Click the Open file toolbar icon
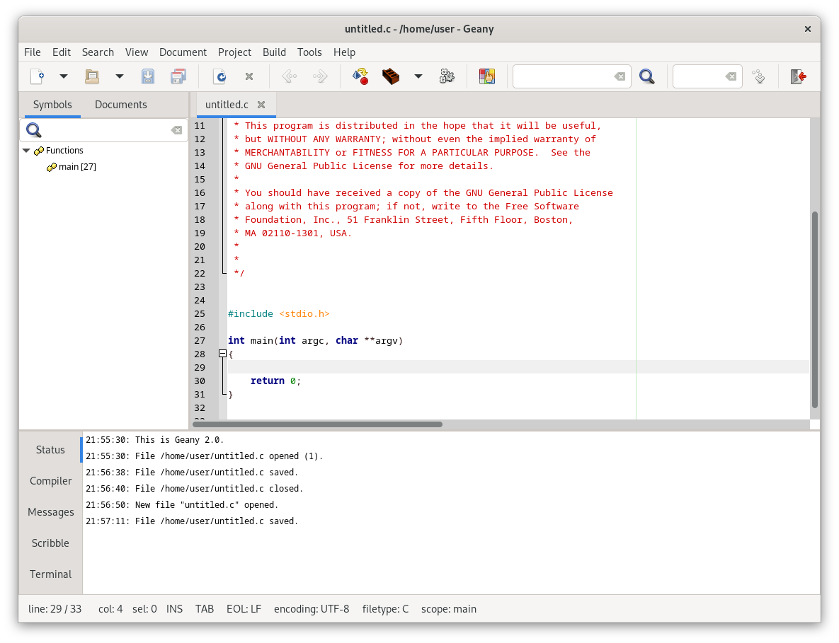 point(92,76)
